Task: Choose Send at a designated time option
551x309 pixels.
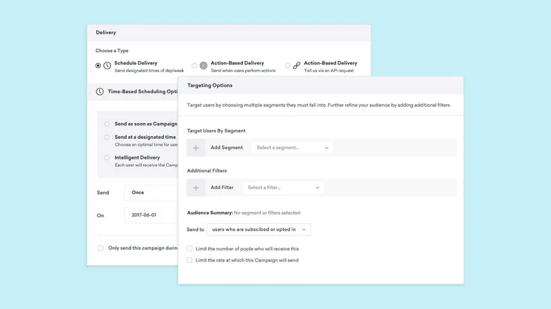Action: (x=107, y=137)
